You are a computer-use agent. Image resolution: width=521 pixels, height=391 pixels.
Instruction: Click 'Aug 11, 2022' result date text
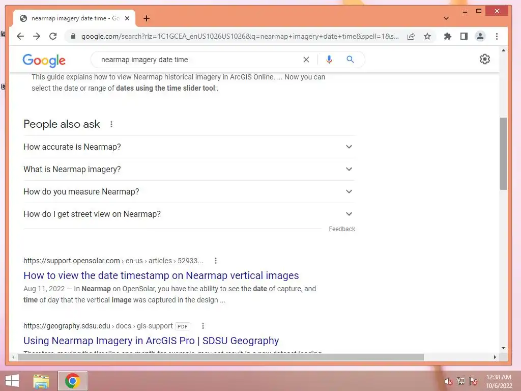(44, 289)
